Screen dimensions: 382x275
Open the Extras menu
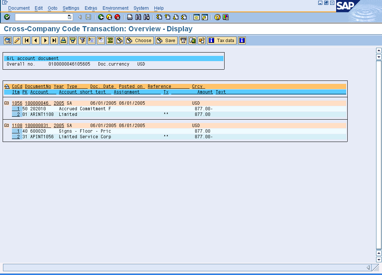[x=91, y=8]
